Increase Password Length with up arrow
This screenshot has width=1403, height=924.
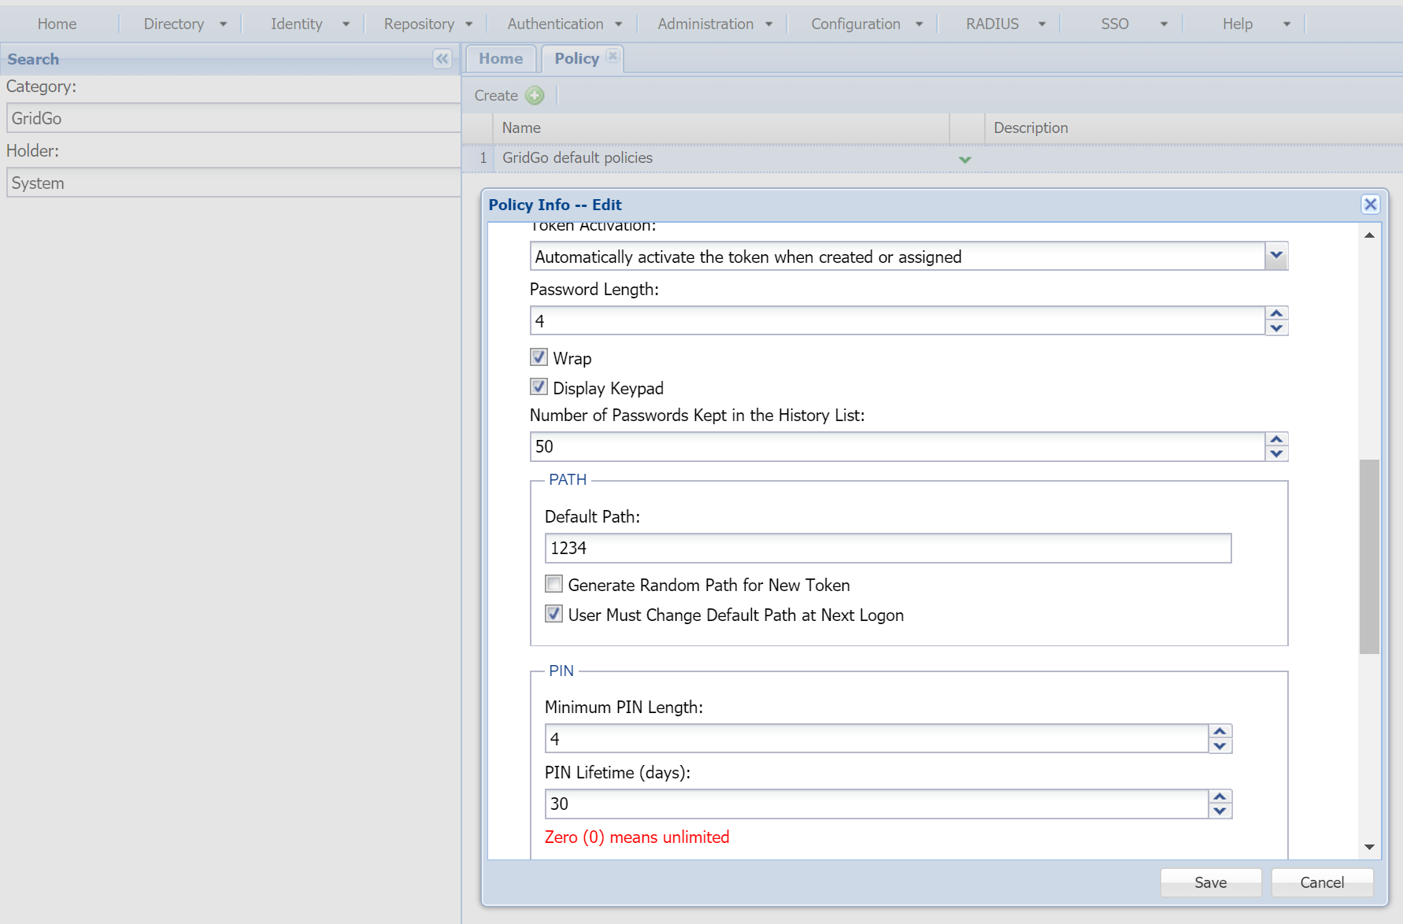coord(1276,313)
